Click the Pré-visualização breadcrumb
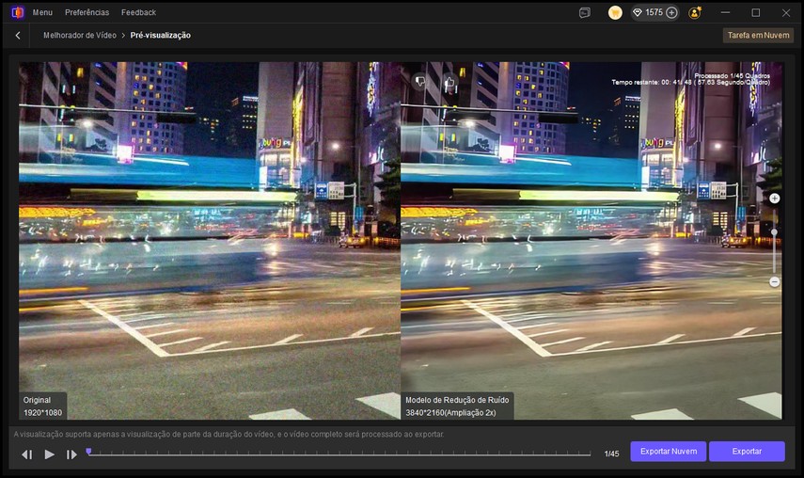The height and width of the screenshot is (478, 804). (161, 36)
